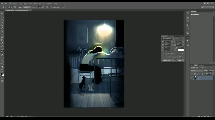Open the Image menu
This screenshot has width=215, height=120.
[15, 4]
